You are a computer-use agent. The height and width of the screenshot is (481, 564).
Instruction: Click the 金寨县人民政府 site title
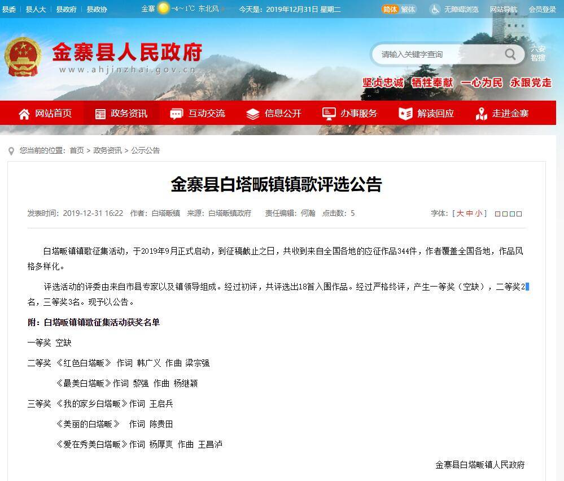(x=128, y=53)
